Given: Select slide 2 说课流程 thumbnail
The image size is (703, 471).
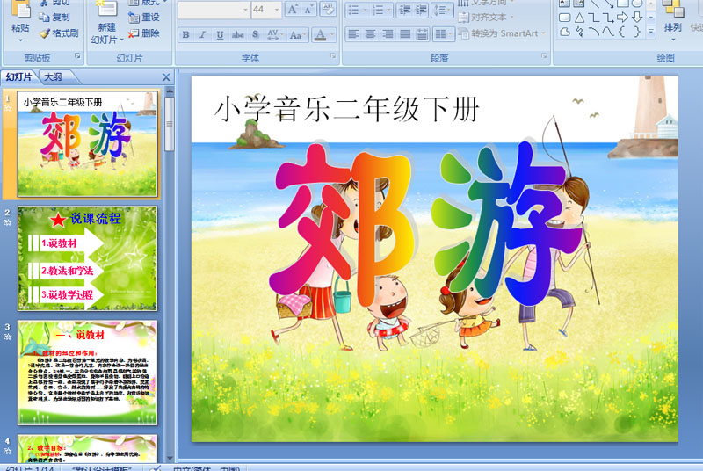Looking at the screenshot, I should (87, 258).
